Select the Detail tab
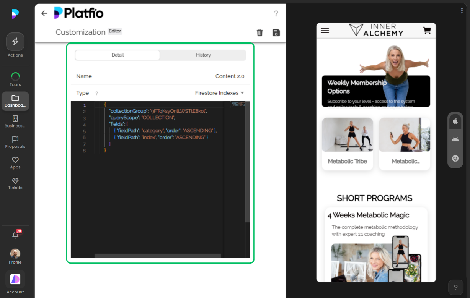Viewport: 470px width, 298px height. pos(117,55)
